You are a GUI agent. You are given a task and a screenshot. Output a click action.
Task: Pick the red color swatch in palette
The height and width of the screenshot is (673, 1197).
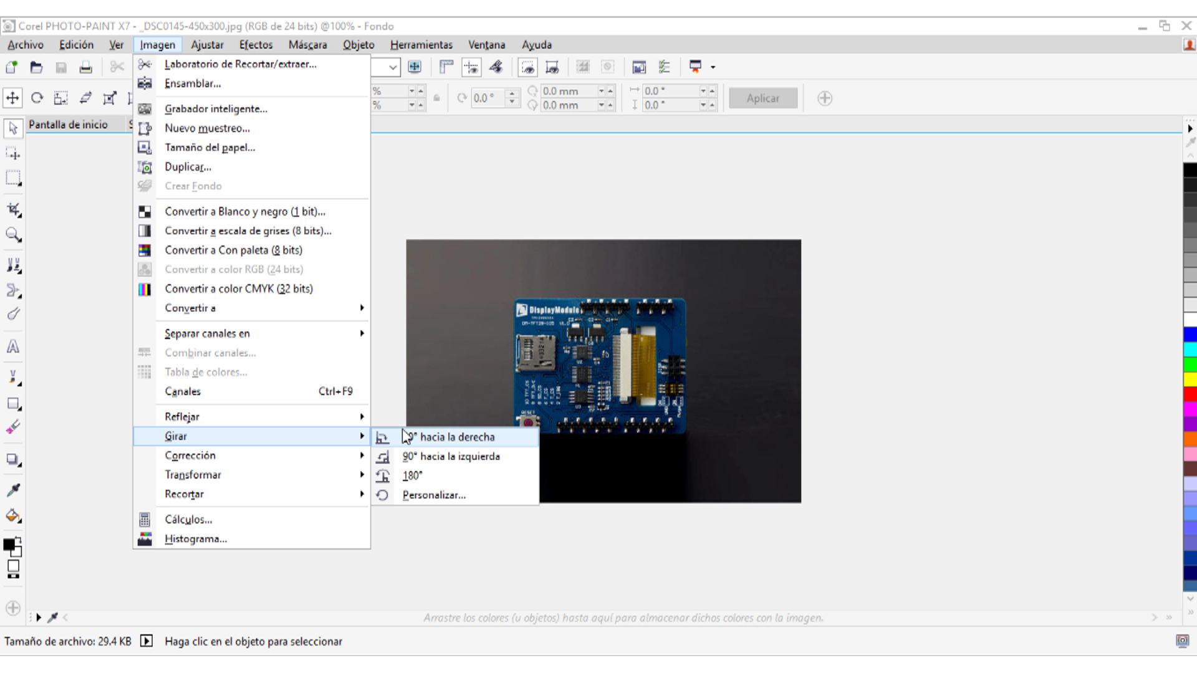(1190, 394)
